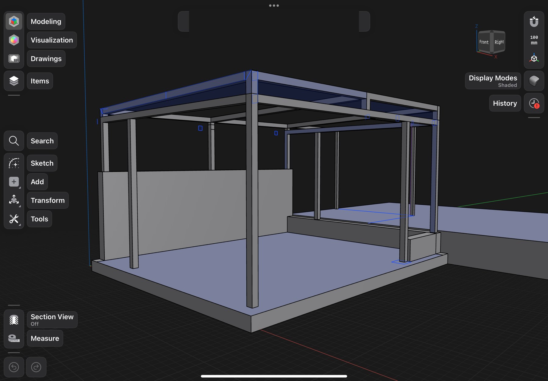Click the Undo arrow button
This screenshot has height=381, width=548.
[14, 367]
